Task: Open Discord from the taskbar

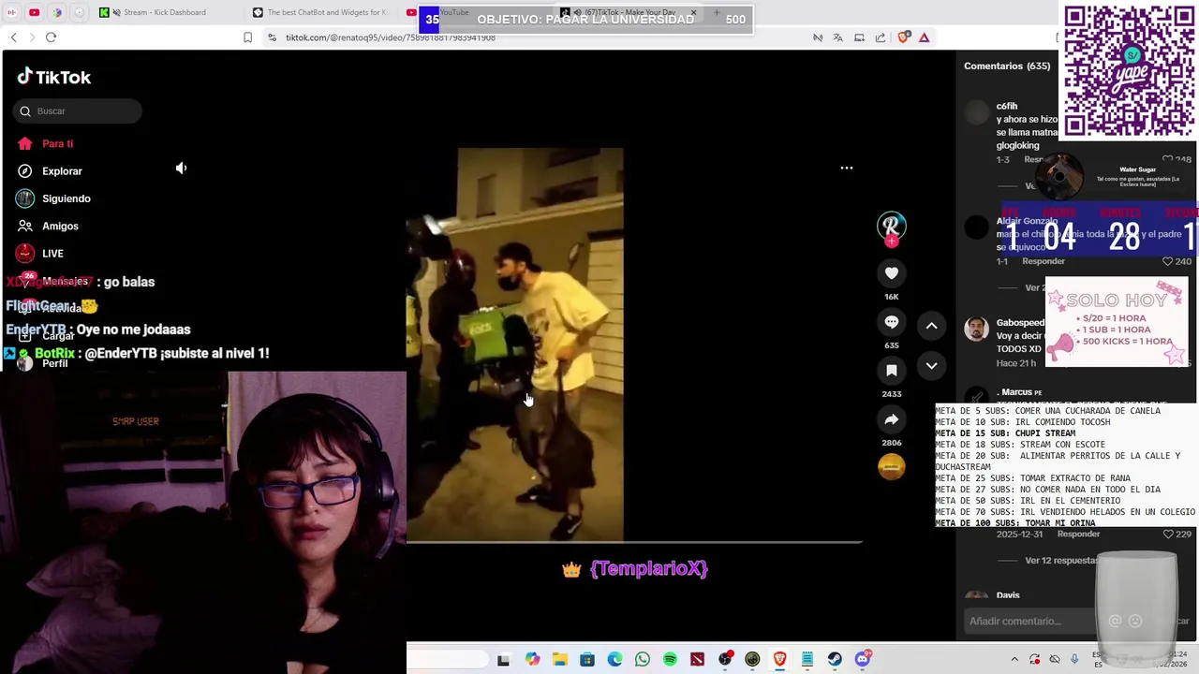Action: coord(863,660)
